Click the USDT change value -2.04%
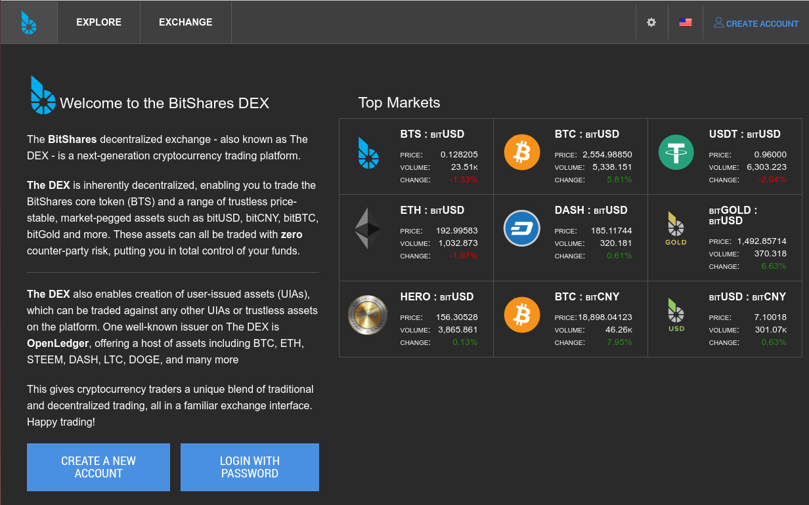 click(772, 180)
